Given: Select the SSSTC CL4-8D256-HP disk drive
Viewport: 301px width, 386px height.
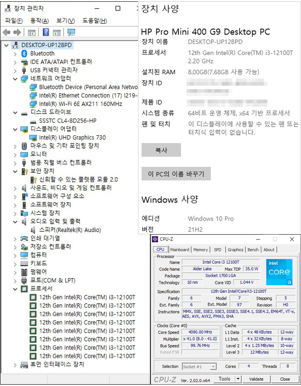Looking at the screenshot, I should 68,121.
